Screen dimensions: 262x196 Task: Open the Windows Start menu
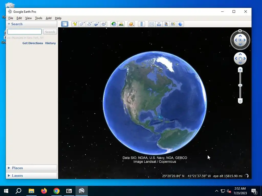[x=6, y=191]
